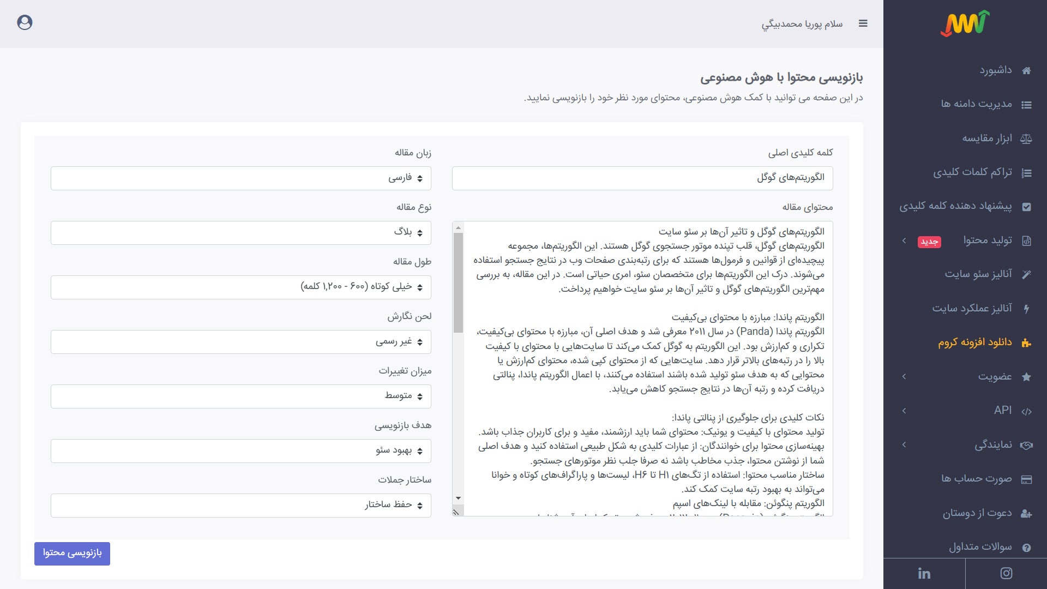Screen dimensions: 1047x589
Task: Open the Instagram link in sidebar footer
Action: [1006, 573]
